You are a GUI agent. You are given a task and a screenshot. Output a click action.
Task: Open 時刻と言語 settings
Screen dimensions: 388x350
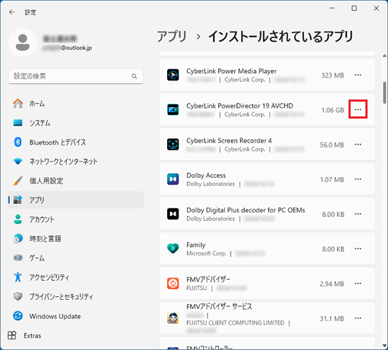click(75, 239)
